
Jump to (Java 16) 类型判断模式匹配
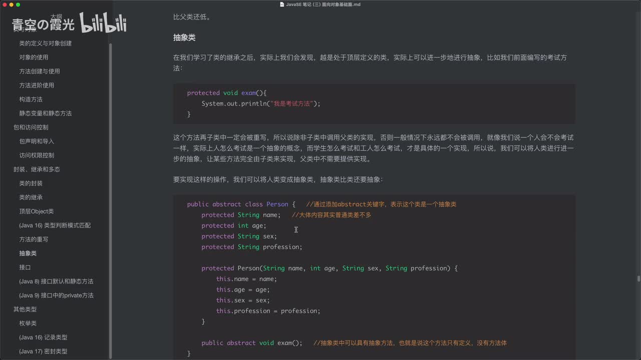click(x=55, y=225)
